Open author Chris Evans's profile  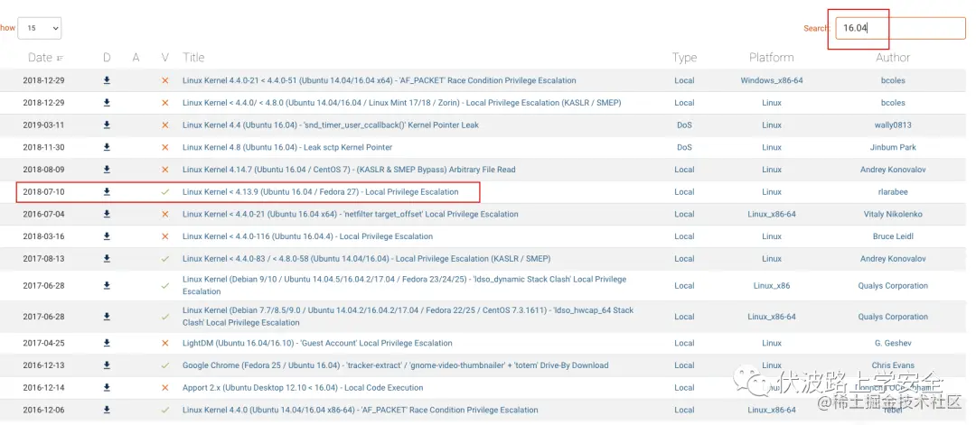click(x=893, y=365)
